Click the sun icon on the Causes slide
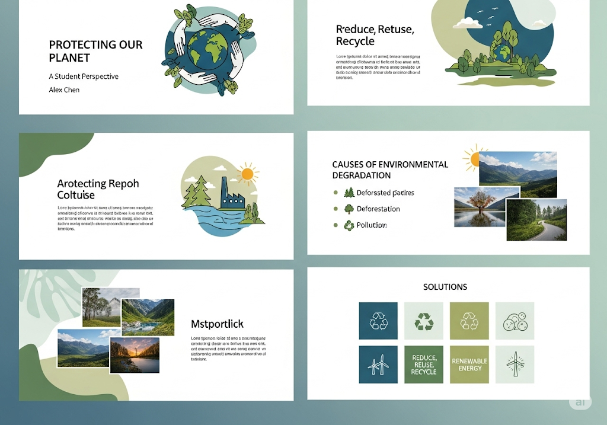This screenshot has height=425, width=607. (x=472, y=158)
